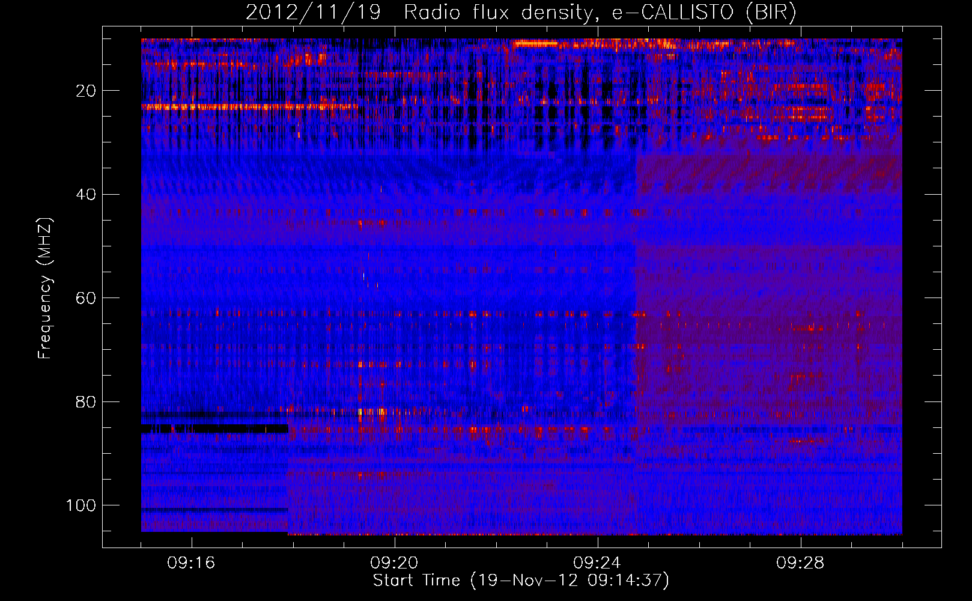Click the time tick label '09:20'
The width and height of the screenshot is (972, 601).
[394, 563]
